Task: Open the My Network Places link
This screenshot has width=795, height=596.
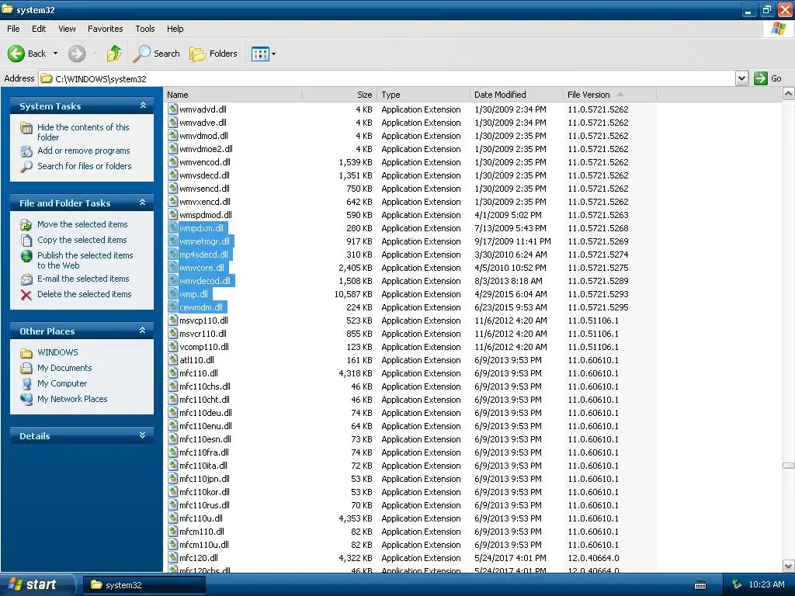Action: coord(72,399)
